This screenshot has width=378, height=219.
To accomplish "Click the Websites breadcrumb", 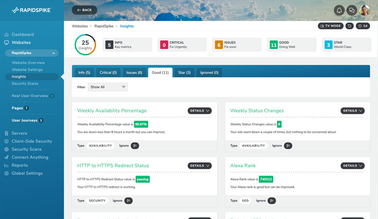I will pos(80,26).
